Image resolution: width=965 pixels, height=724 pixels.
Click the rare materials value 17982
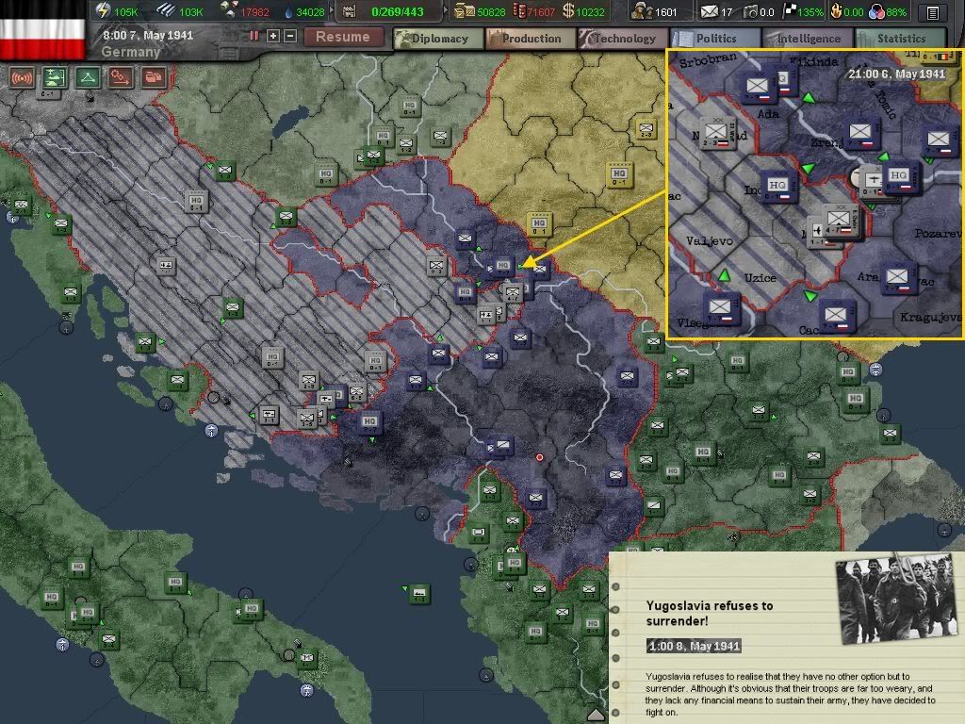(x=254, y=11)
